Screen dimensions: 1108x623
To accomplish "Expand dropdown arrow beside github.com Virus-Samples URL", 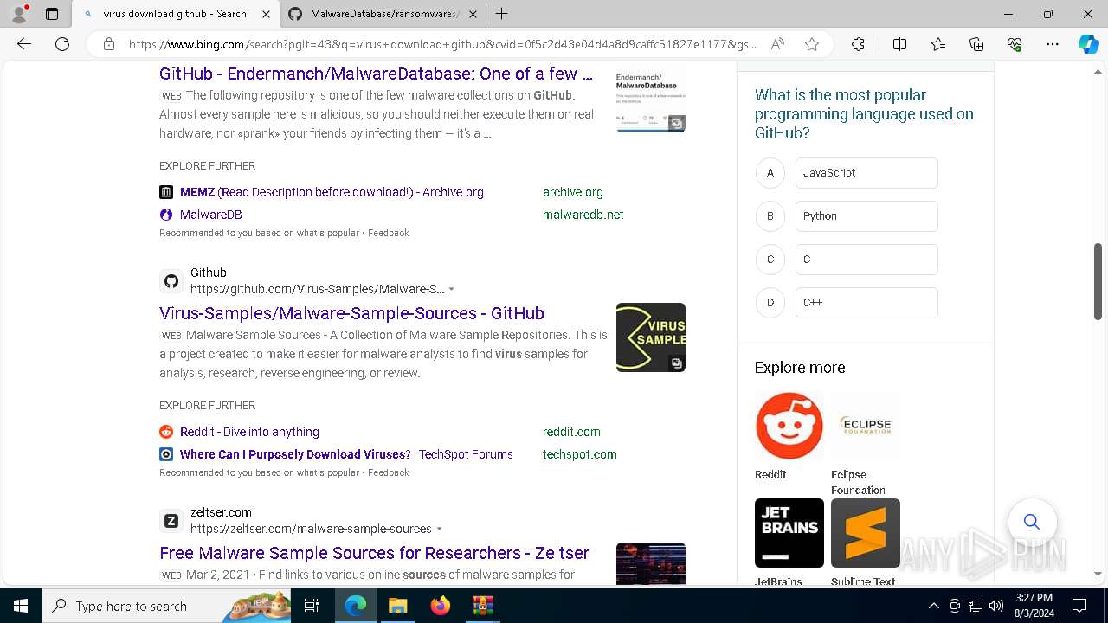I will click(452, 289).
